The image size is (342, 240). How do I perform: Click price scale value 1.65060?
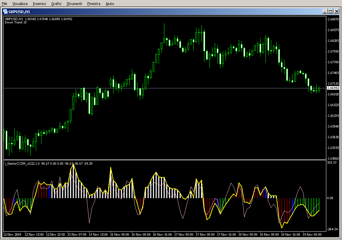point(334,158)
